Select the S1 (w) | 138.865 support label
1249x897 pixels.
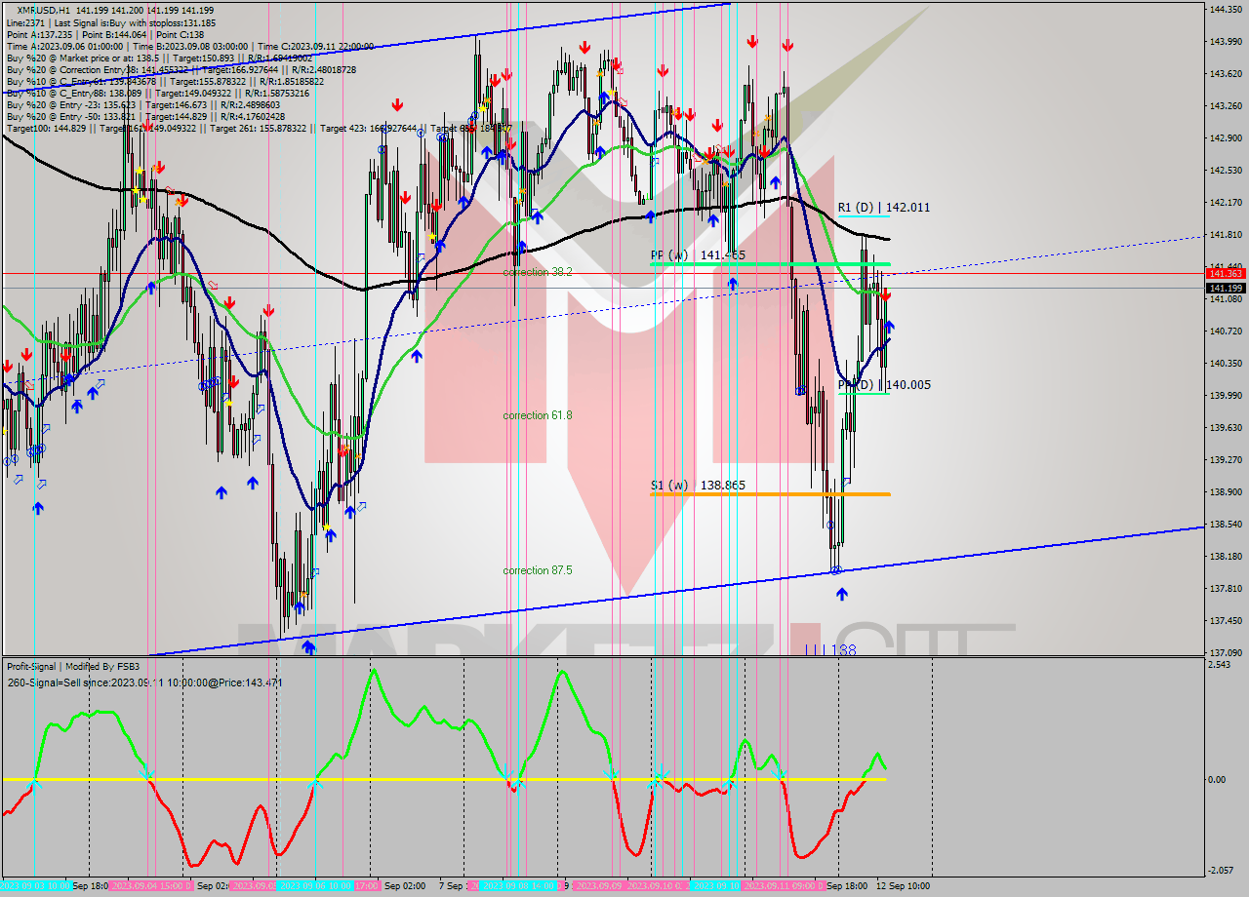click(x=698, y=485)
